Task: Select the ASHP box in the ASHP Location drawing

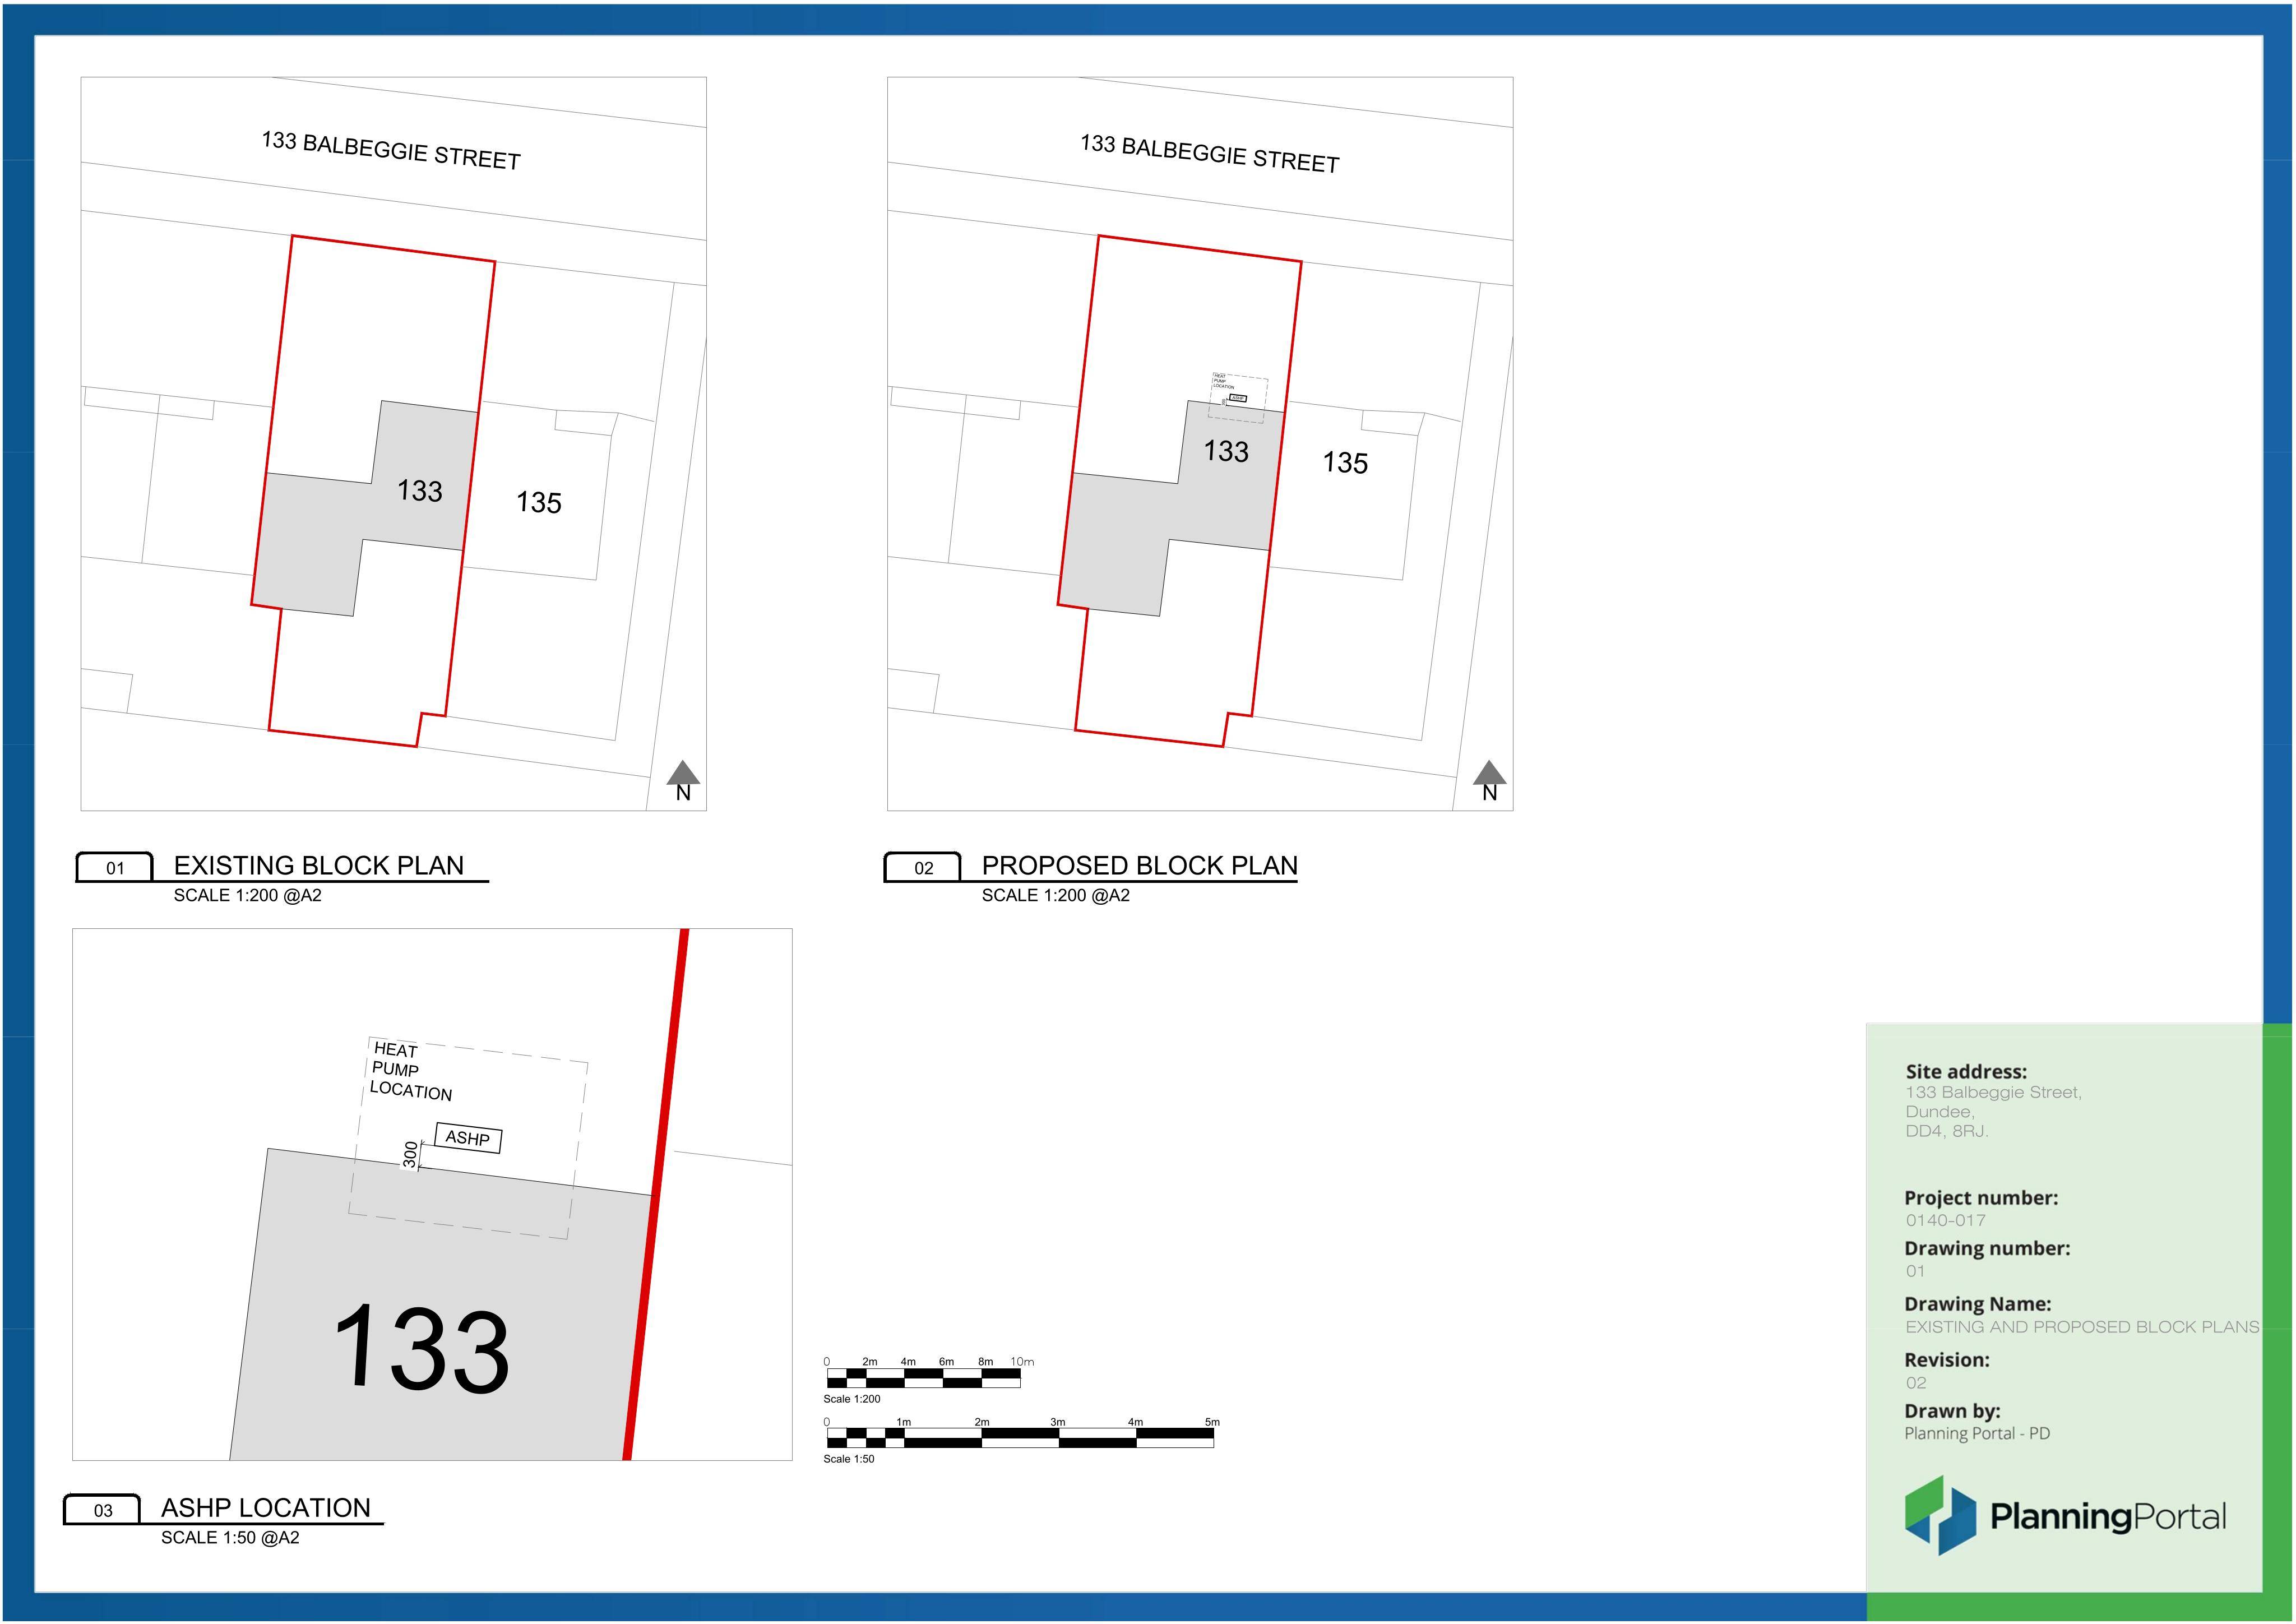Action: 468,1138
